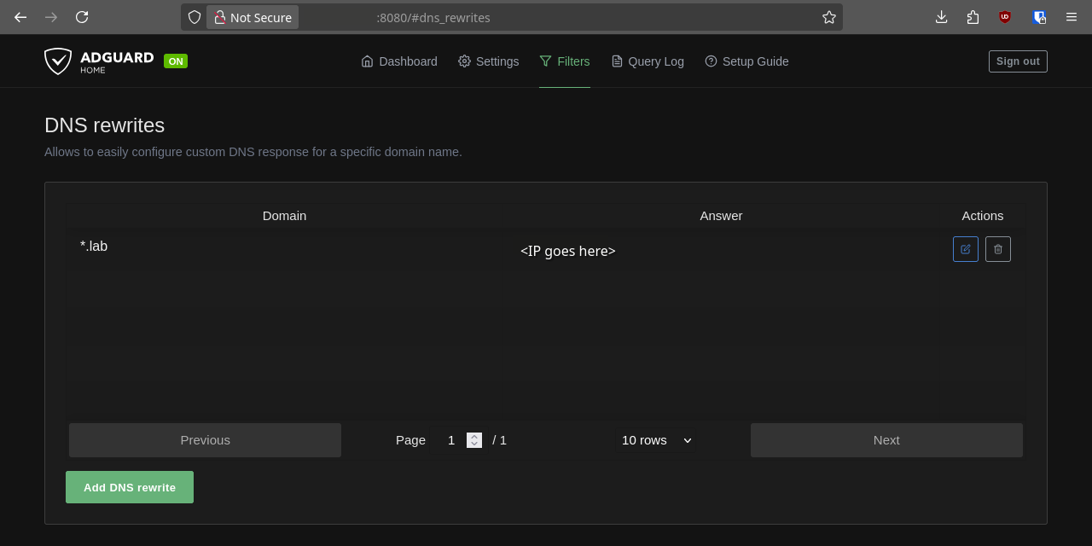This screenshot has height=546, width=1092.
Task: Go back to the previous page
Action: tap(20, 17)
